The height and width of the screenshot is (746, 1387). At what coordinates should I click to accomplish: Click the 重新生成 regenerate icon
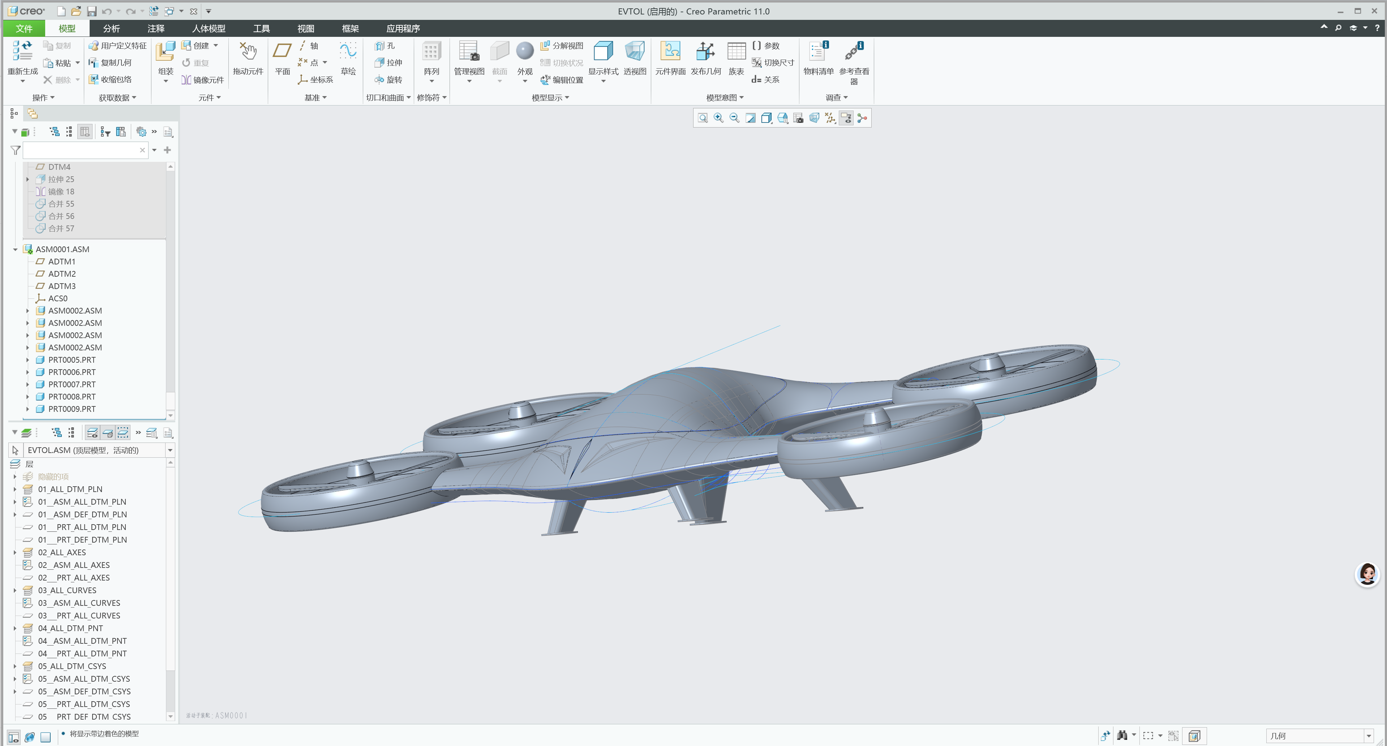click(22, 51)
